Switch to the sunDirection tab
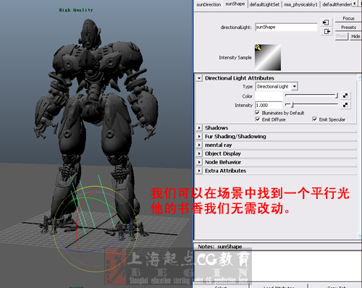Screen dimensions: 362x288 click(x=209, y=4)
